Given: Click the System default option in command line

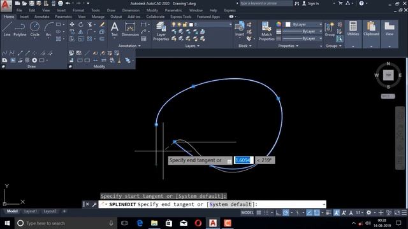Looking at the screenshot, I should (x=231, y=204).
